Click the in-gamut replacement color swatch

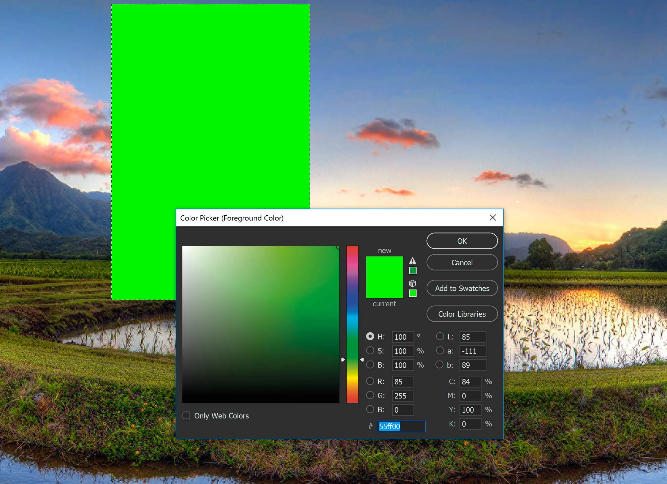point(413,270)
